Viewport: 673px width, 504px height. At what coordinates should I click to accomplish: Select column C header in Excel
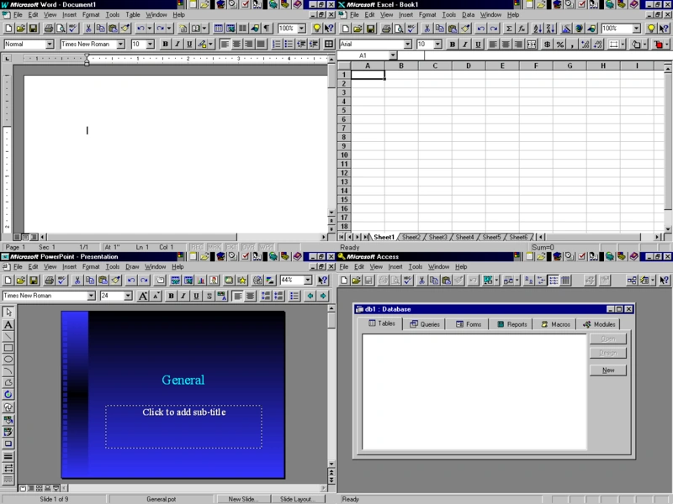pos(435,66)
